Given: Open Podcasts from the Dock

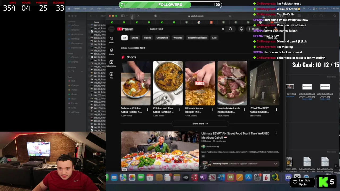Looking at the screenshot, I should (203, 177).
